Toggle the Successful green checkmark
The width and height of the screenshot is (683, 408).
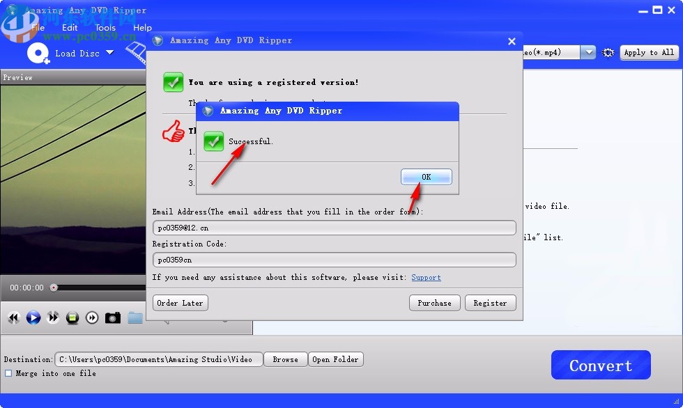[x=214, y=141]
